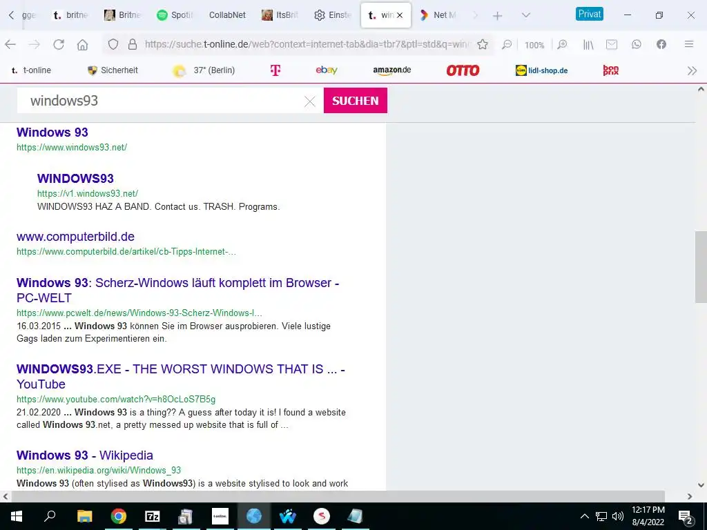Show more bookmarks via double chevron
The width and height of the screenshot is (707, 530).
[x=692, y=71]
